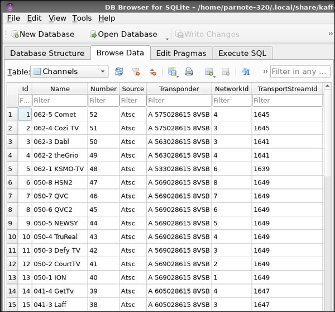Click the New Database toolbar button

(x=43, y=34)
